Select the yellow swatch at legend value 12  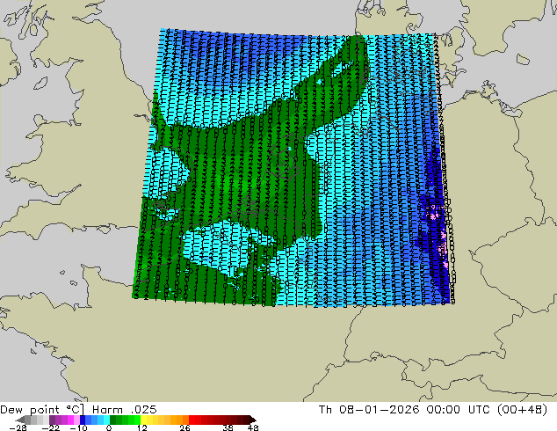point(143,420)
